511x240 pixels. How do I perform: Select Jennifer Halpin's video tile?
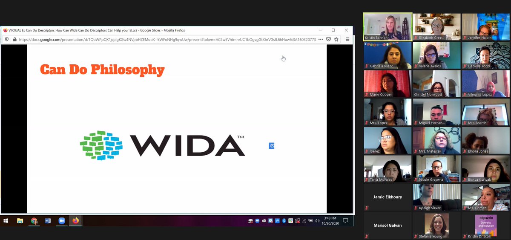pyautogui.click(x=485, y=27)
